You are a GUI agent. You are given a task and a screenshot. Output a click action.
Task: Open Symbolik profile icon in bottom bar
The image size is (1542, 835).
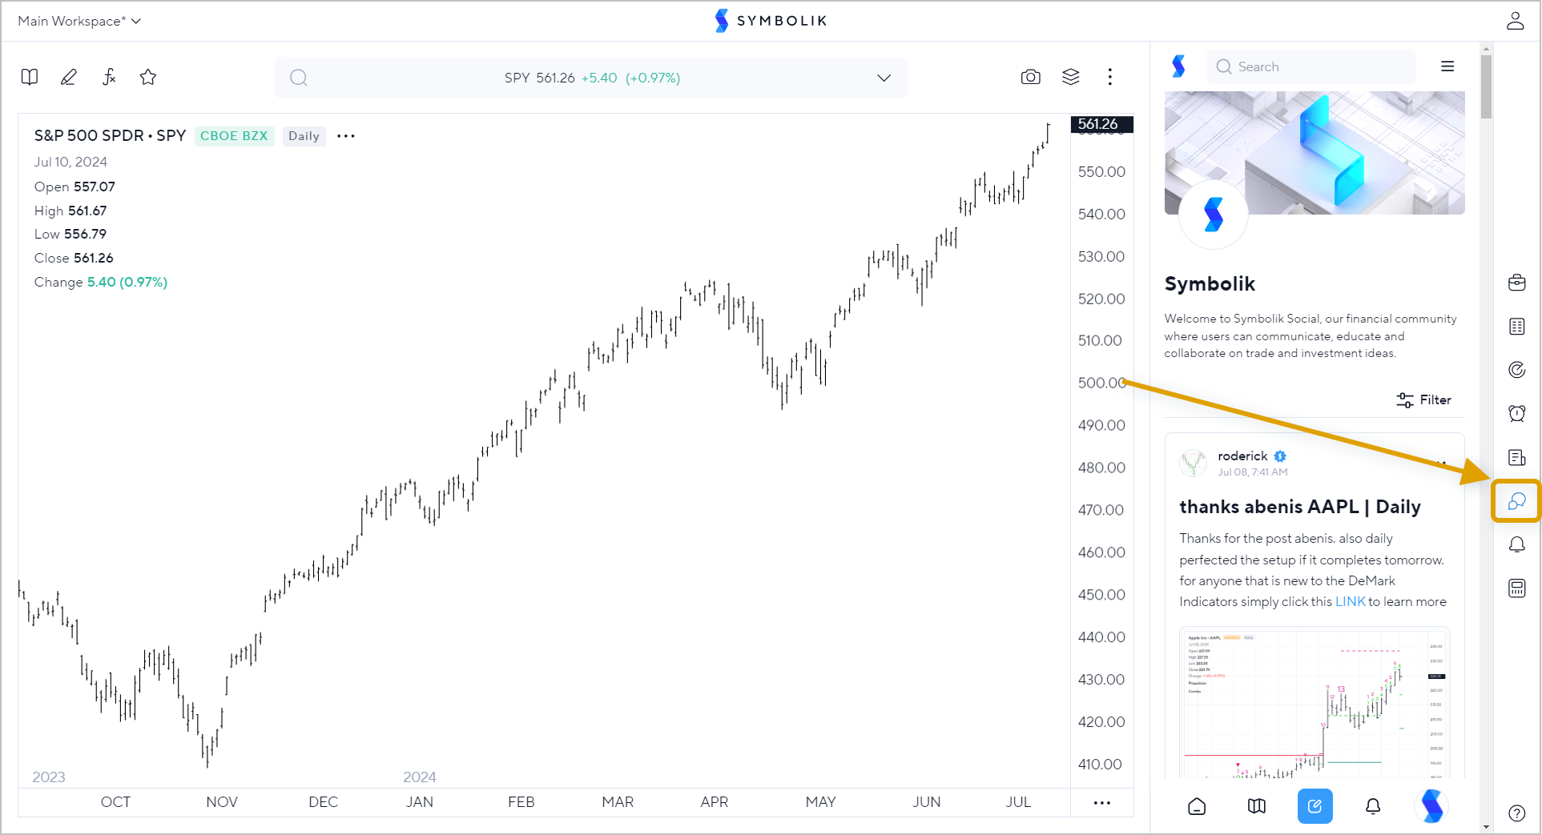coord(1431,806)
